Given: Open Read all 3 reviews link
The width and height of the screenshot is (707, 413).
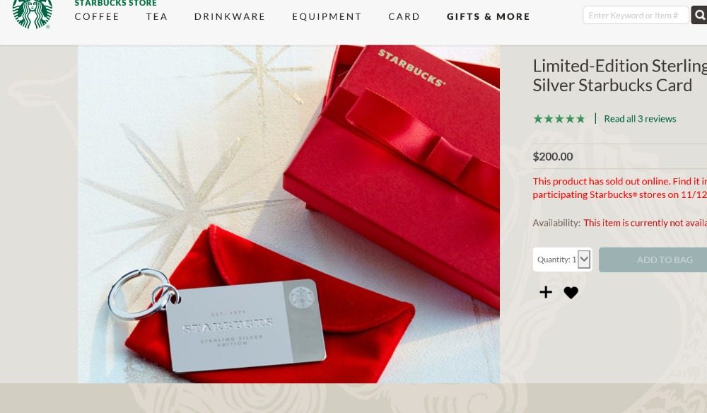Looking at the screenshot, I should tap(640, 119).
